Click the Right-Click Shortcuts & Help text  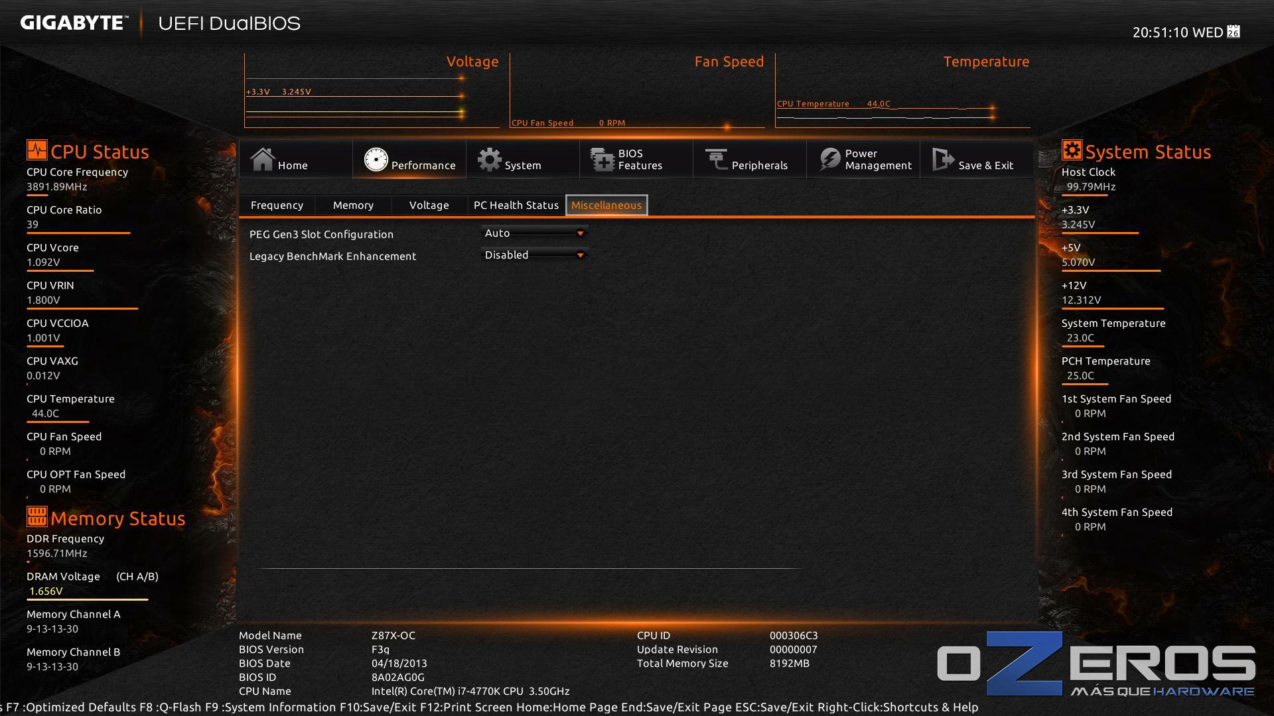point(898,707)
